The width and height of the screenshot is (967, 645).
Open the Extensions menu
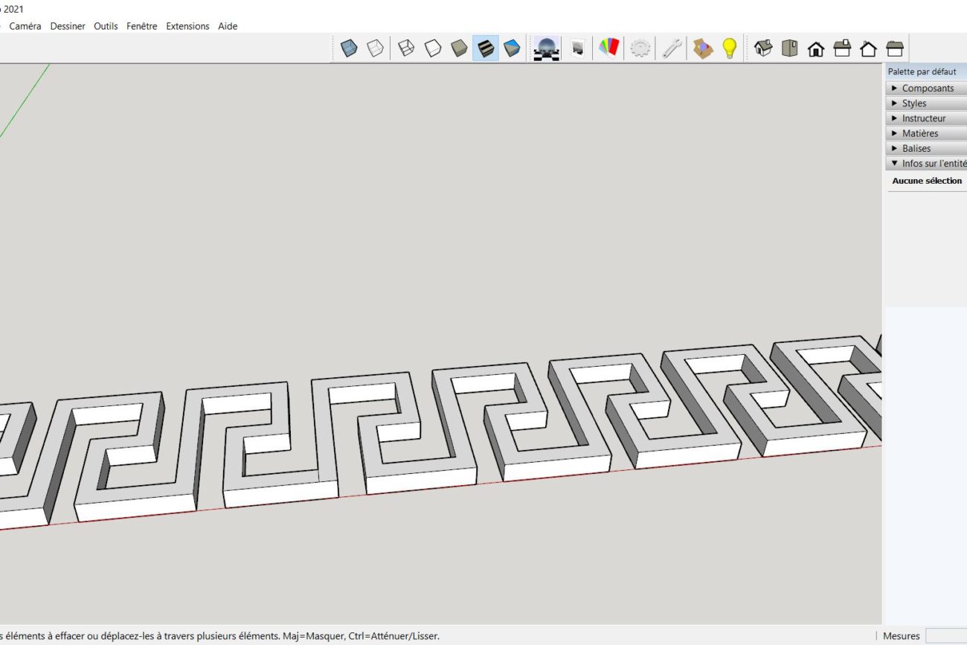tap(187, 26)
